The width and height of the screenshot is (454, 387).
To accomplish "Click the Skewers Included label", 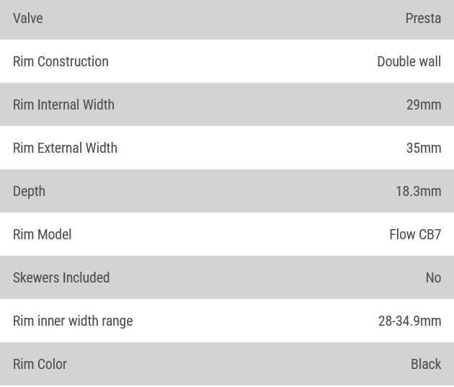I will click(x=61, y=278).
